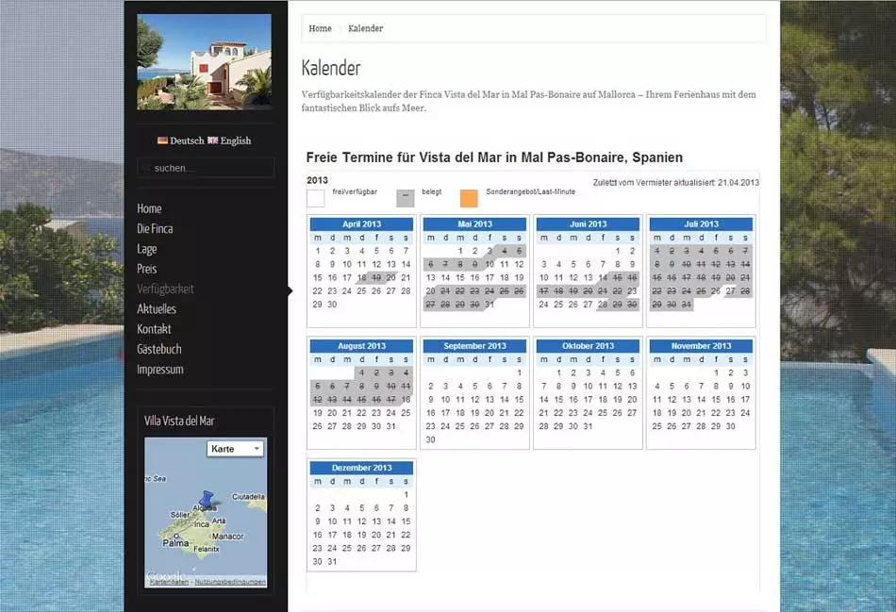Select day 31 in Oktober 2013
The image size is (896, 612).
[x=588, y=426]
